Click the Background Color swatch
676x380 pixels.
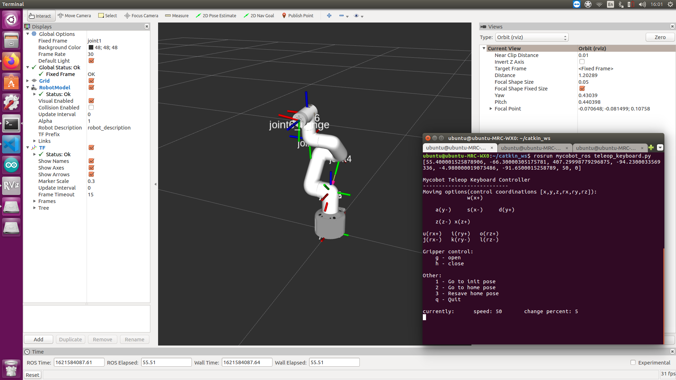click(x=91, y=47)
